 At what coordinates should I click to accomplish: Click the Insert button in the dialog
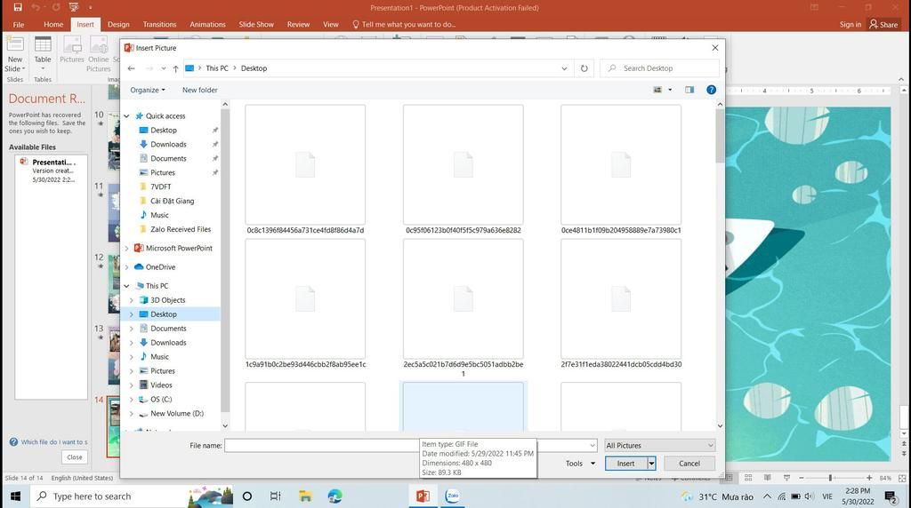(x=625, y=464)
